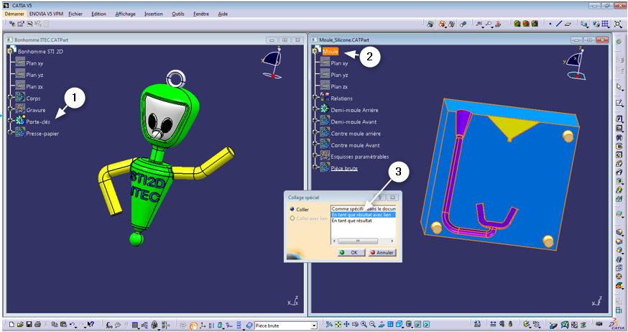Click the help button in Collage spécial dialog

pos(380,198)
